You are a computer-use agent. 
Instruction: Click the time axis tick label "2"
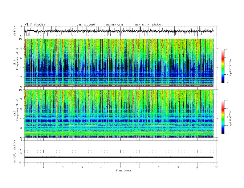[x=63, y=167]
